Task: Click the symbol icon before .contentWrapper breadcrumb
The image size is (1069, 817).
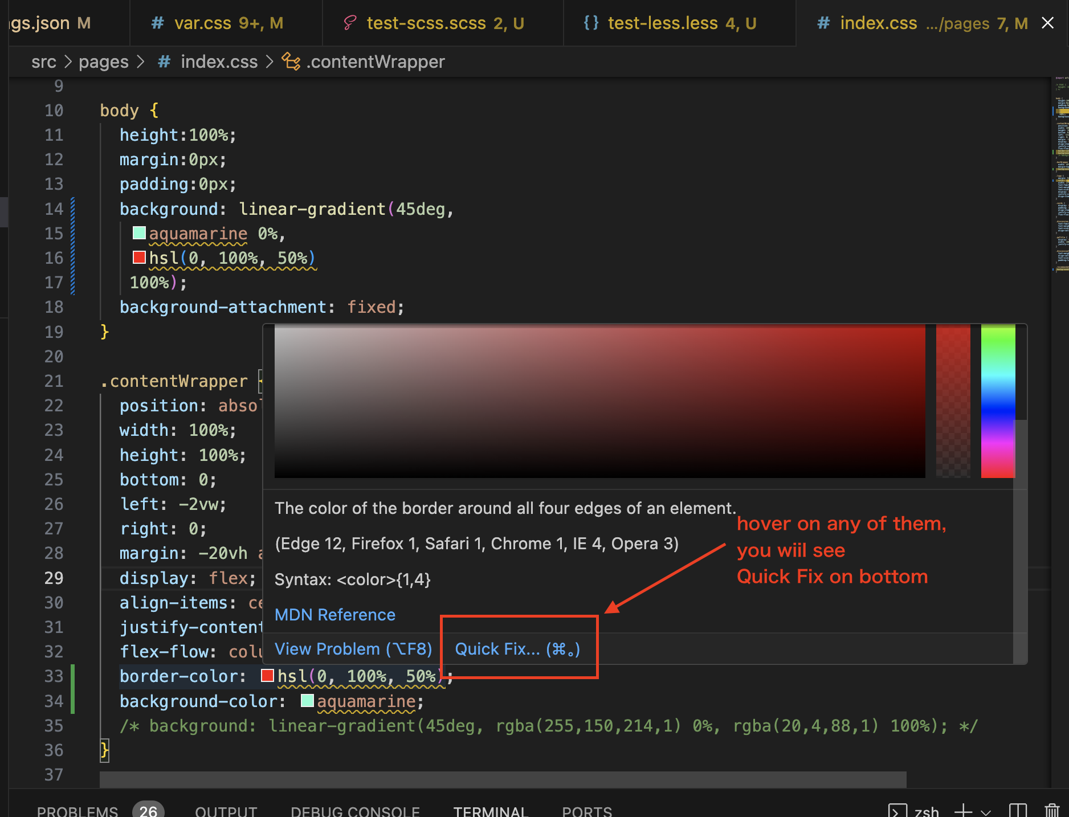Action: (291, 62)
